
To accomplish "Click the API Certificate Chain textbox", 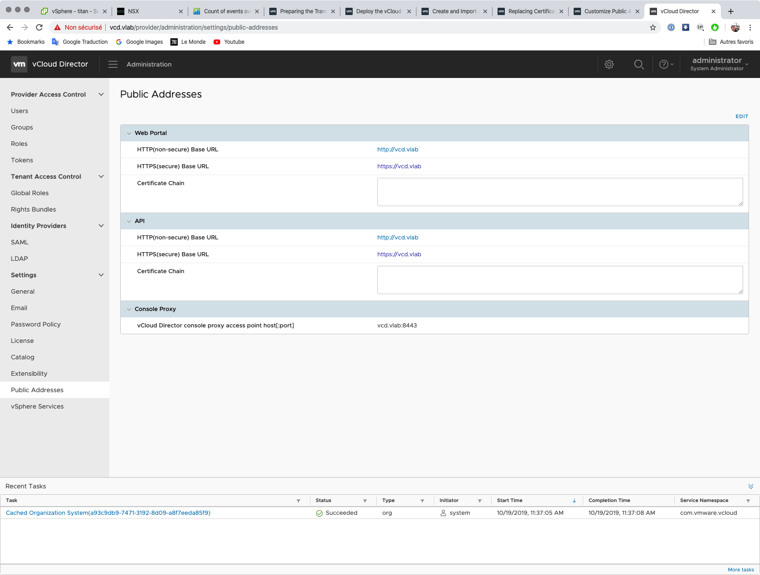I will [560, 280].
